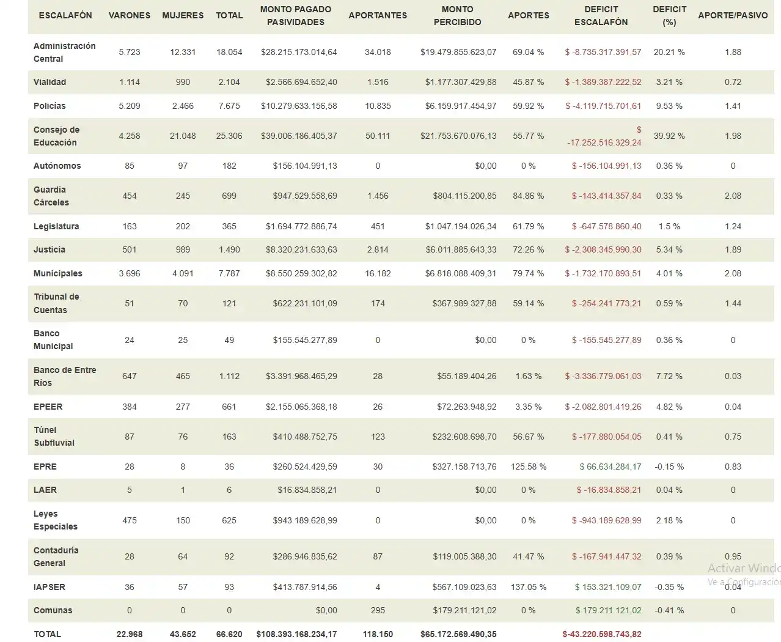This screenshot has height=642, width=781.
Task: Select the Guardia Cárceles row label
Action: (x=51, y=196)
